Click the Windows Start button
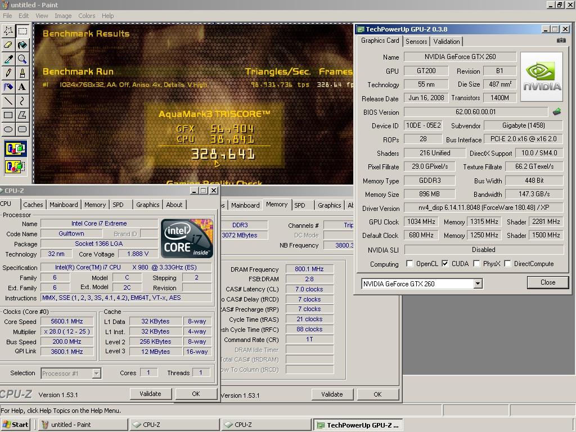The height and width of the screenshot is (432, 576). tap(15, 425)
